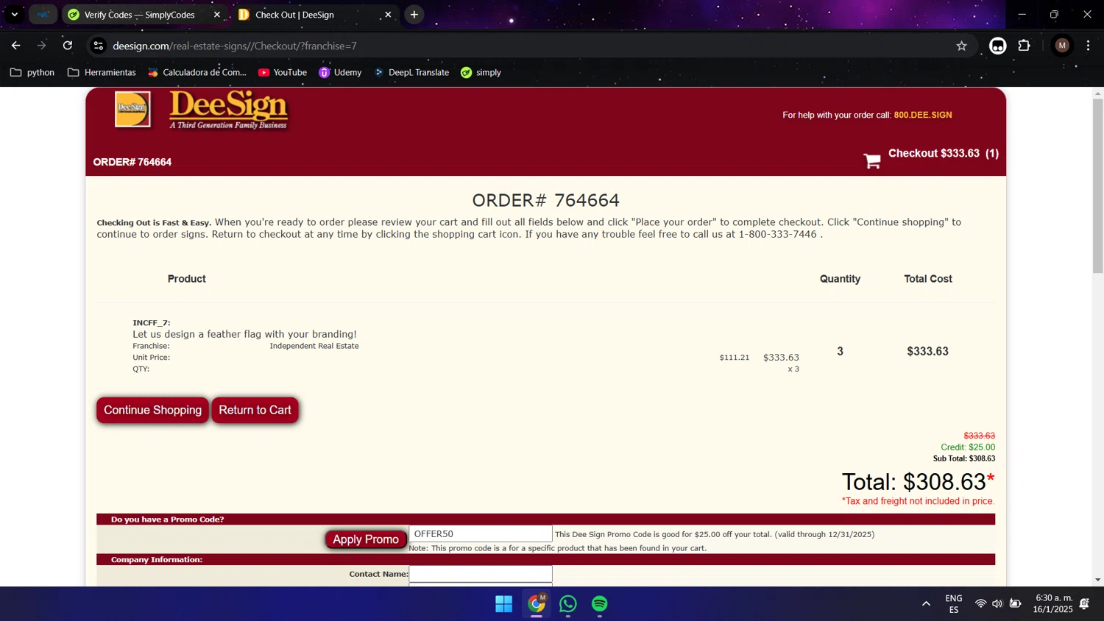Close the Verify Codes SimplyCodes tab
Image resolution: width=1104 pixels, height=621 pixels.
pos(217,15)
